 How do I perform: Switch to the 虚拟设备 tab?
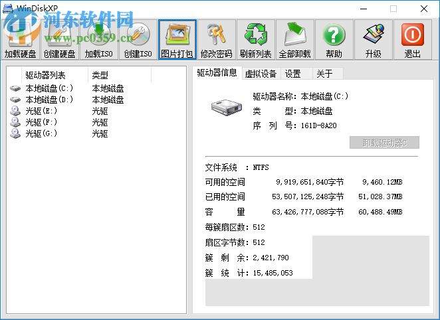click(x=261, y=74)
